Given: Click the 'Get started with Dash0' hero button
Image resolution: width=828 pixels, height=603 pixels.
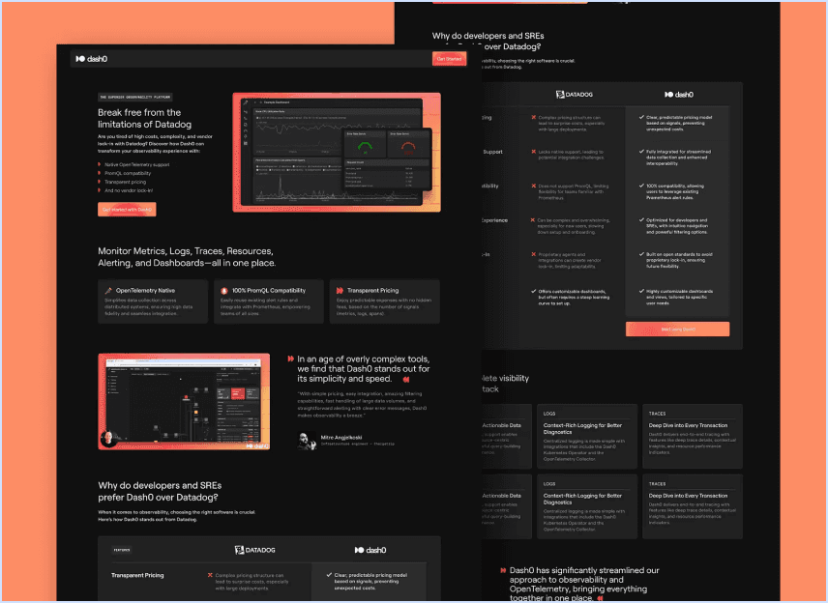Looking at the screenshot, I should (x=127, y=210).
